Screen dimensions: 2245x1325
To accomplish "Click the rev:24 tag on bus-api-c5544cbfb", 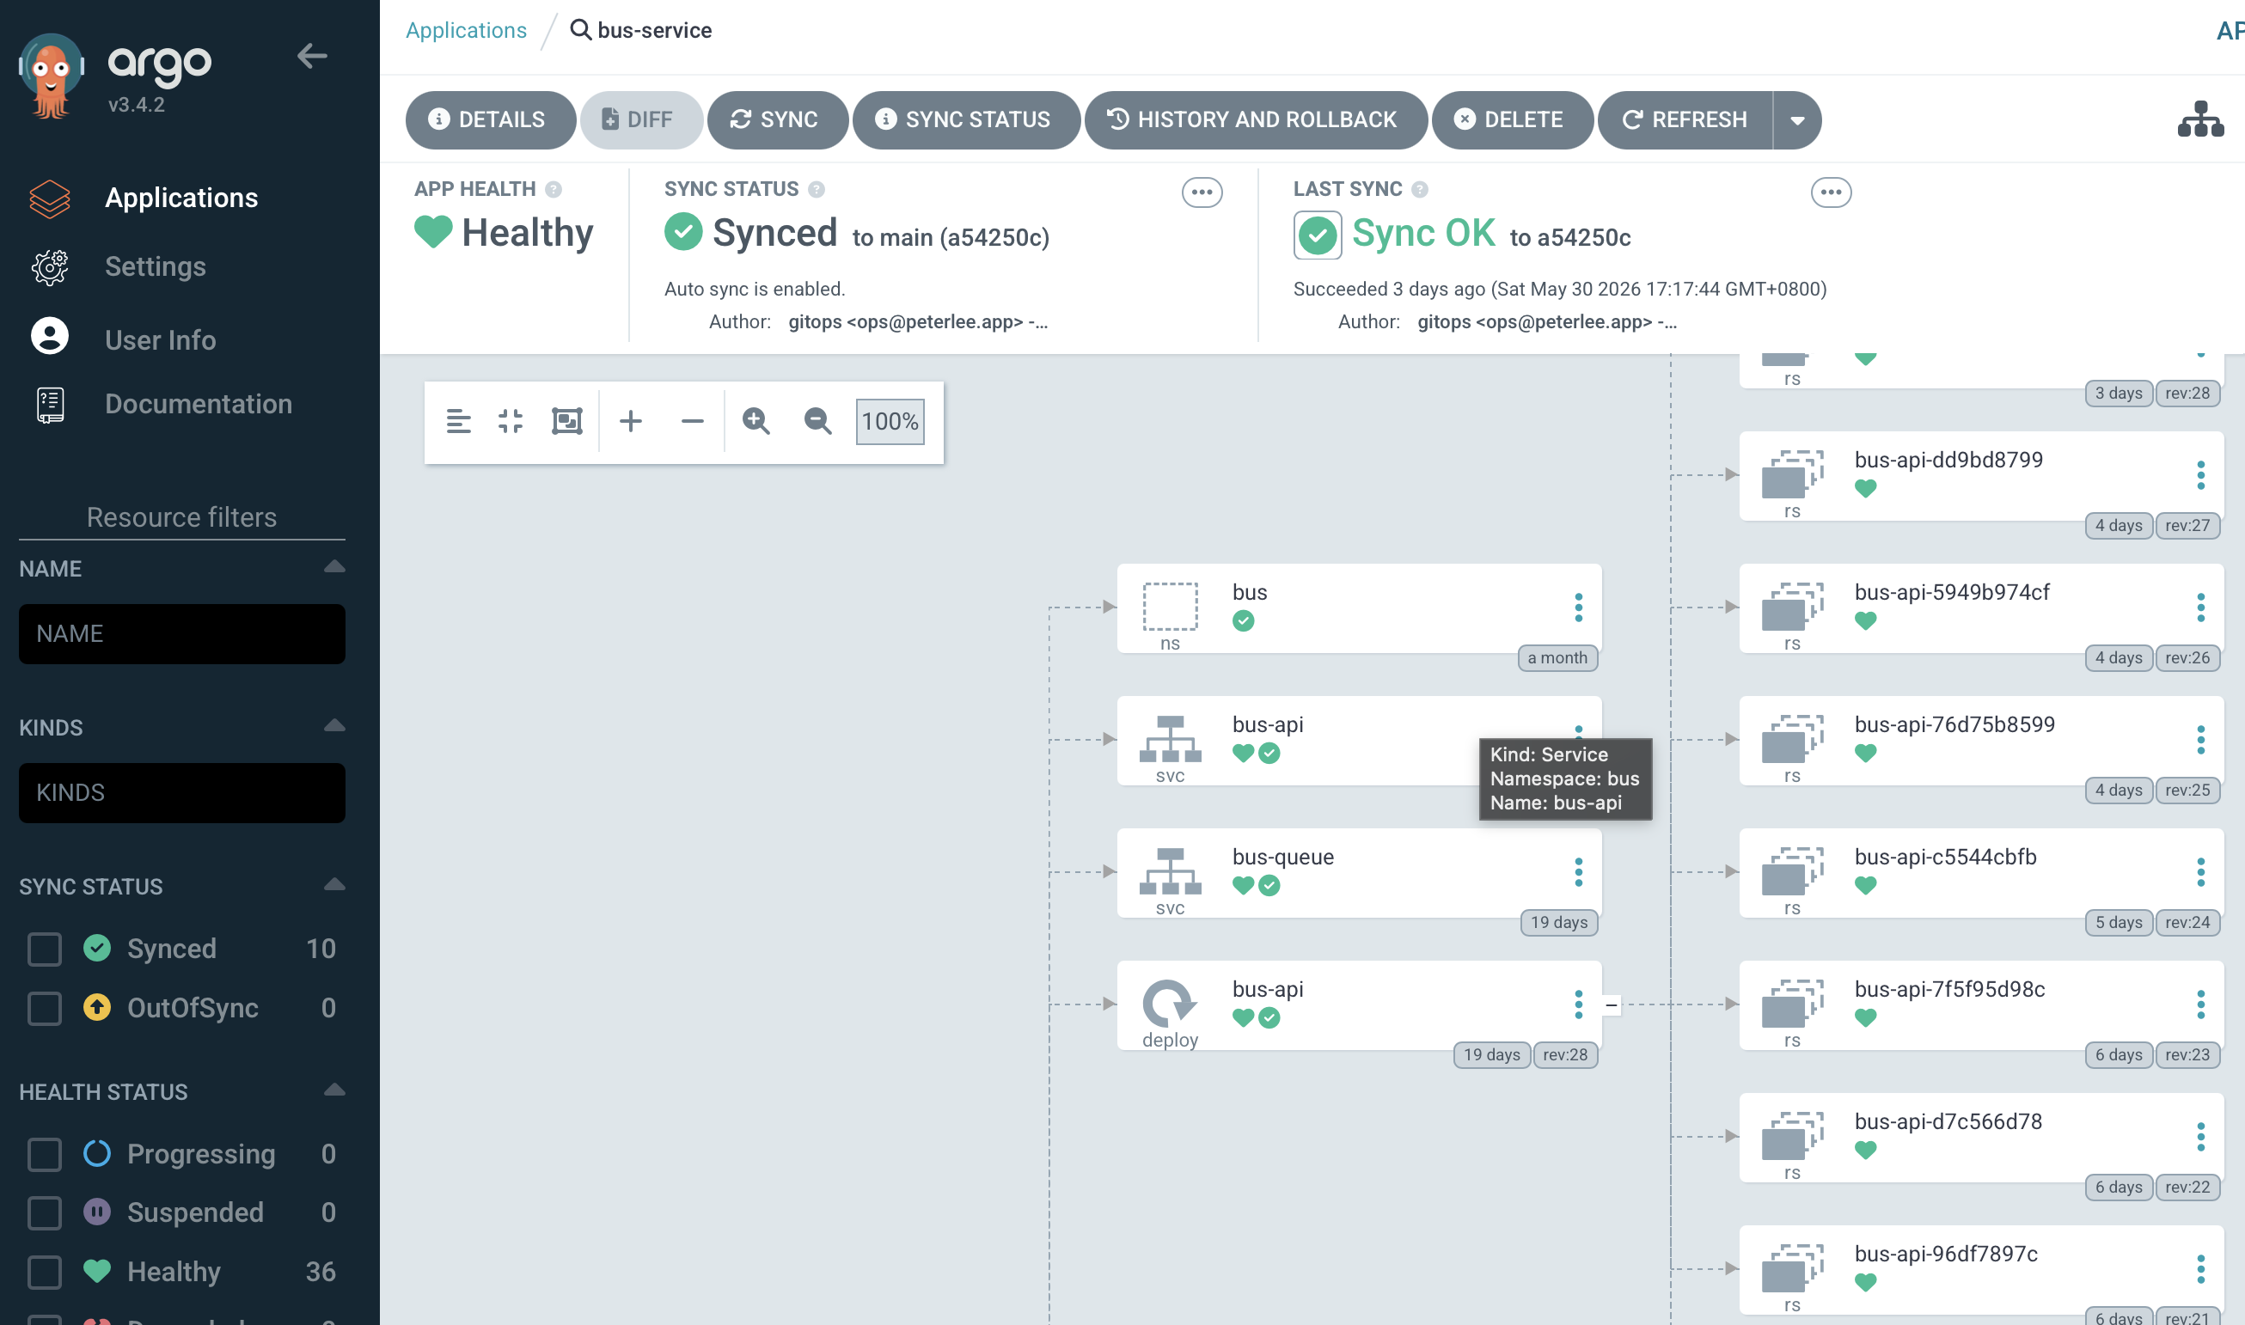I will click(x=2187, y=922).
